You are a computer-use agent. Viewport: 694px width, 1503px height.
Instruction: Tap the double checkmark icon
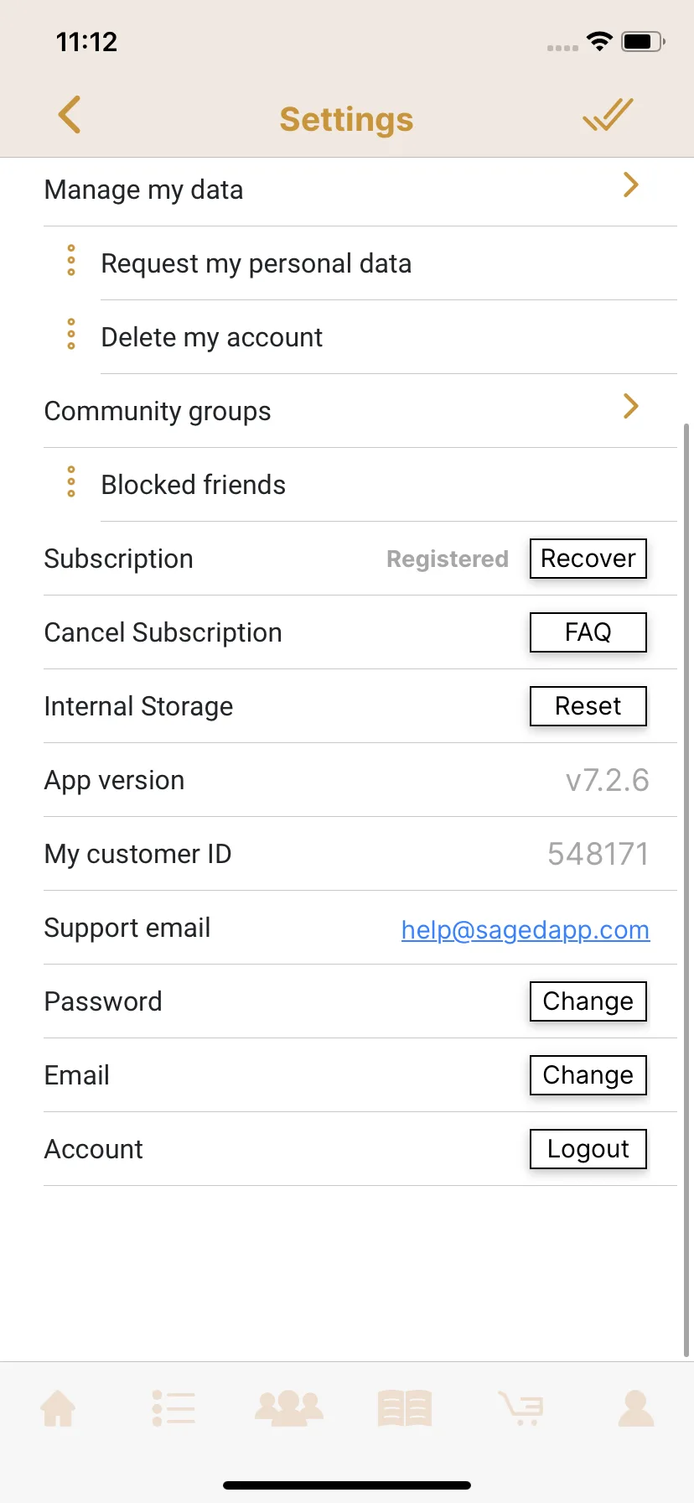(x=608, y=115)
